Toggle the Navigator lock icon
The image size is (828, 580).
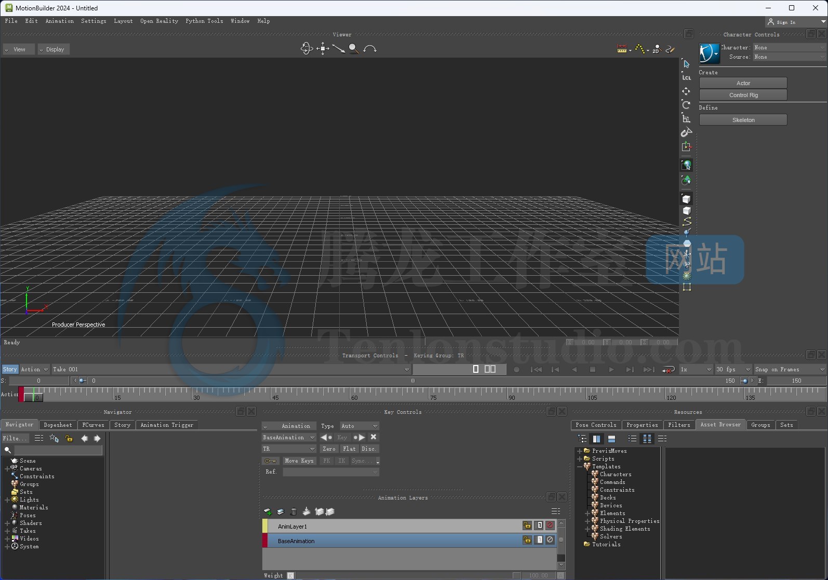tap(69, 439)
